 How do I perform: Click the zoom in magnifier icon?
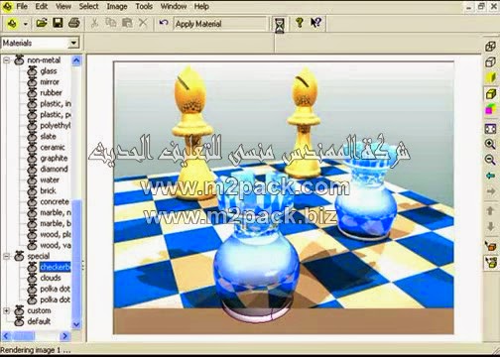[490, 144]
